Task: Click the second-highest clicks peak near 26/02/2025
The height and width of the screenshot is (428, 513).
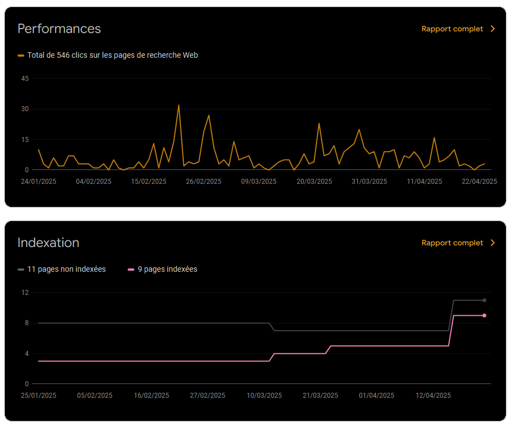Action: tap(209, 115)
